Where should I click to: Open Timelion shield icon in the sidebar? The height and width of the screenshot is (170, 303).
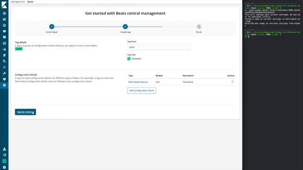pyautogui.click(x=4, y=31)
